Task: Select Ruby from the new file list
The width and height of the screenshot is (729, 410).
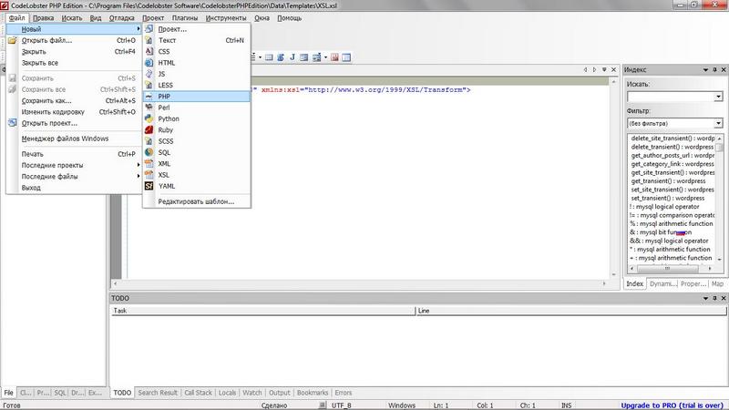Action: [x=197, y=130]
